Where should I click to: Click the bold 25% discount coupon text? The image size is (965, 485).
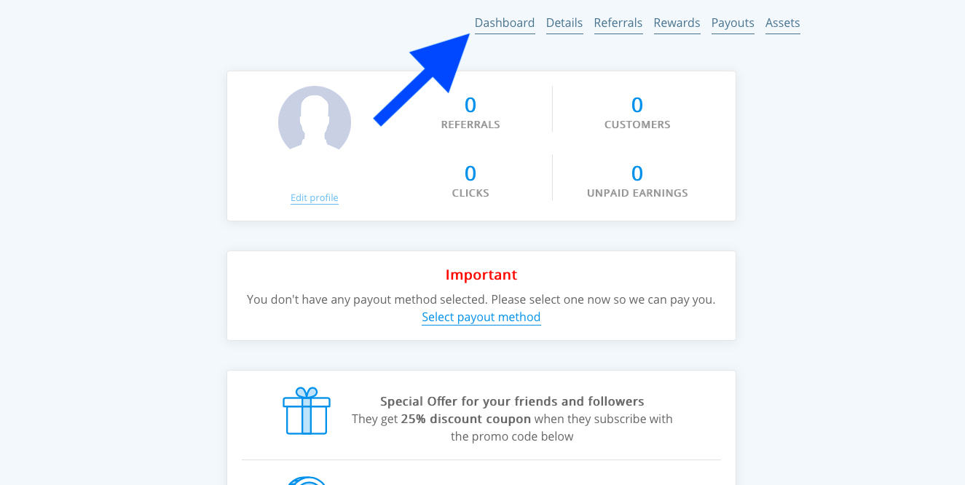[466, 419]
